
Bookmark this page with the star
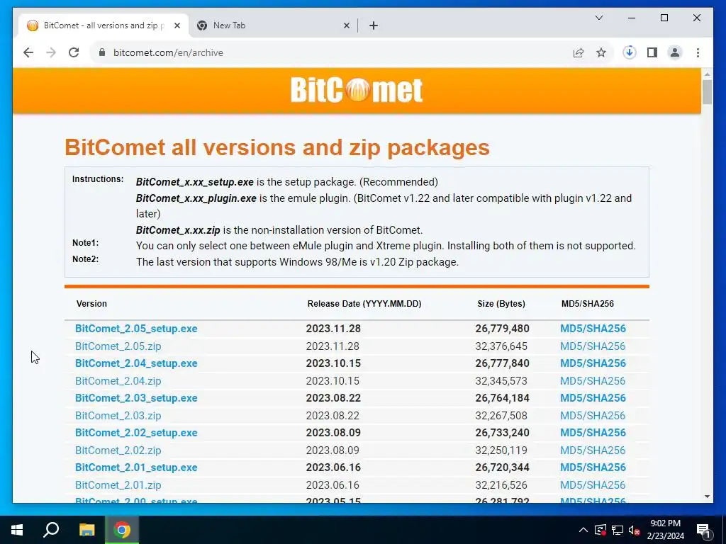coord(601,52)
